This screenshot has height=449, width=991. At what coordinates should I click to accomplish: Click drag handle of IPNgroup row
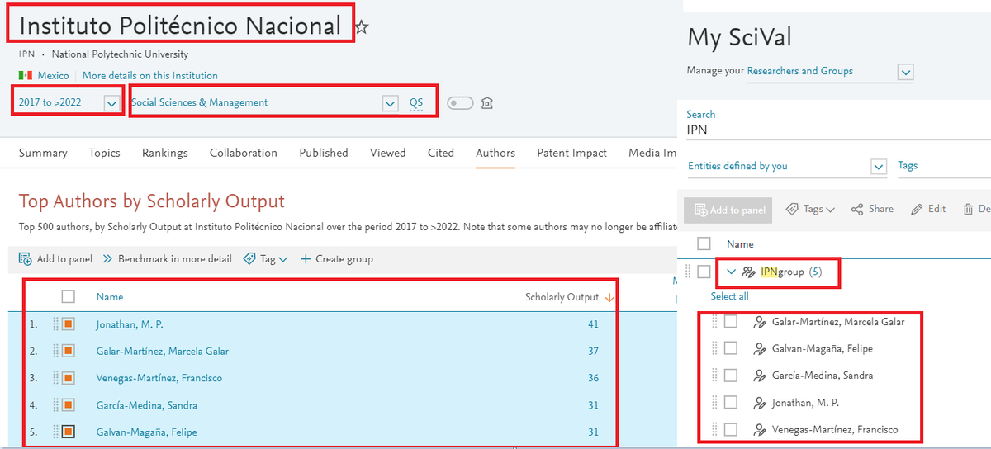(689, 272)
